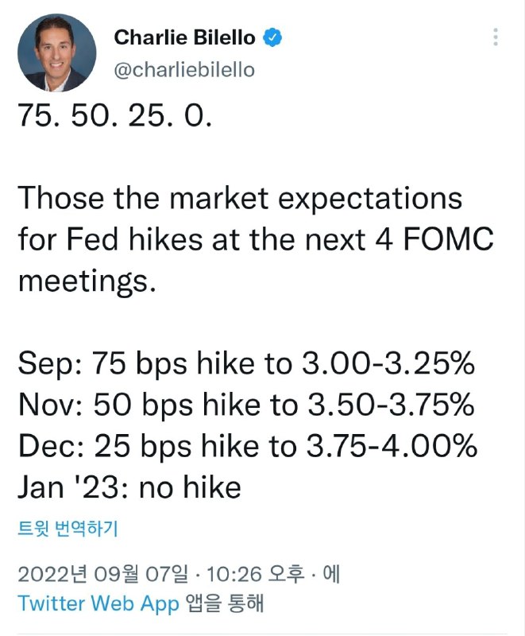The width and height of the screenshot is (525, 636).
Task: Click the 2022년 09월 07일 date stamp
Action: click(x=103, y=574)
